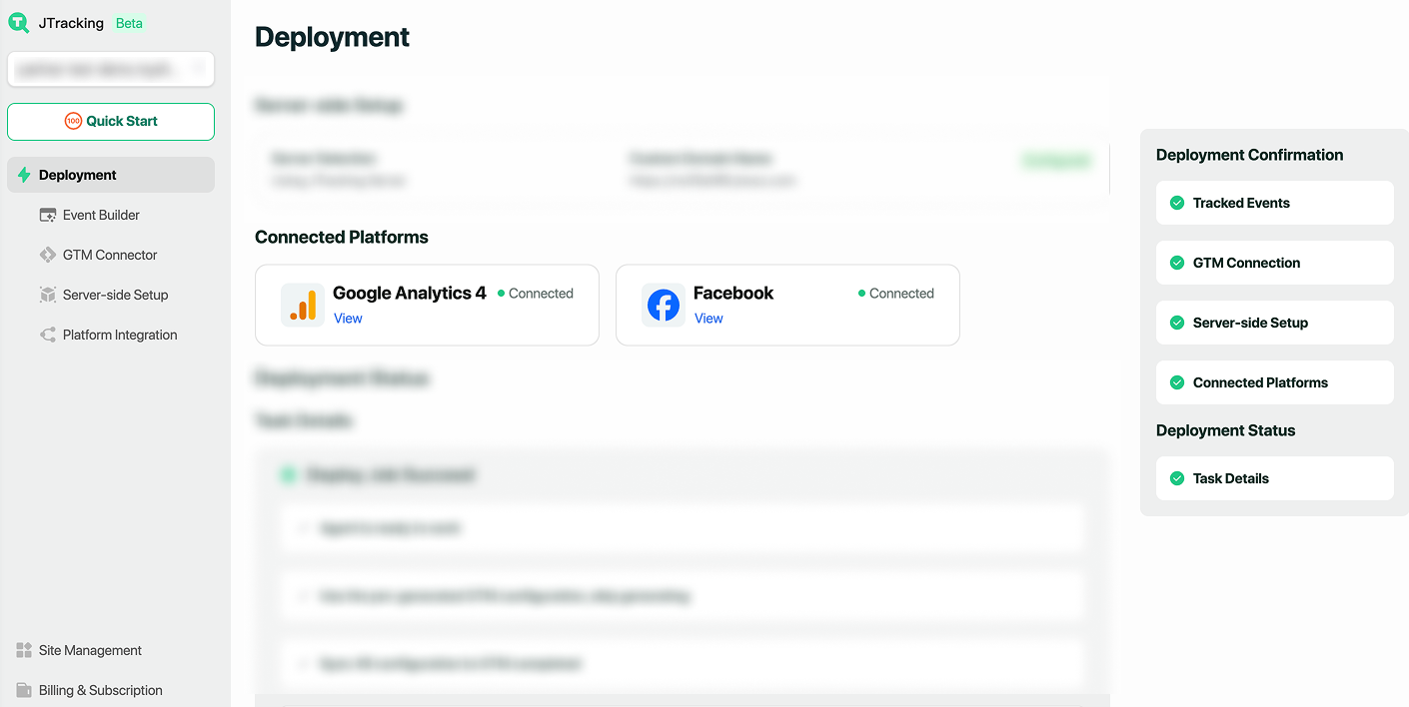Click the JTracking logo icon
This screenshot has width=1409, height=707.
[19, 23]
